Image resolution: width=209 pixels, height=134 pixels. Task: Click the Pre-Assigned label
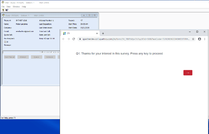pos(9,38)
